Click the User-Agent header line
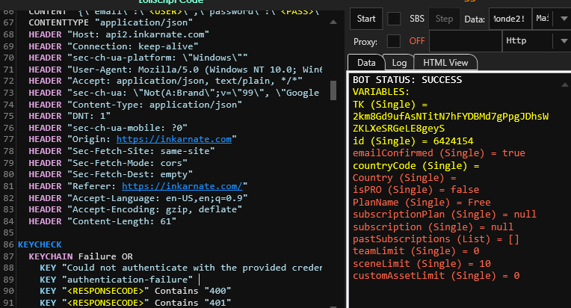Image resolution: width=571 pixels, height=308 pixels. 176,70
